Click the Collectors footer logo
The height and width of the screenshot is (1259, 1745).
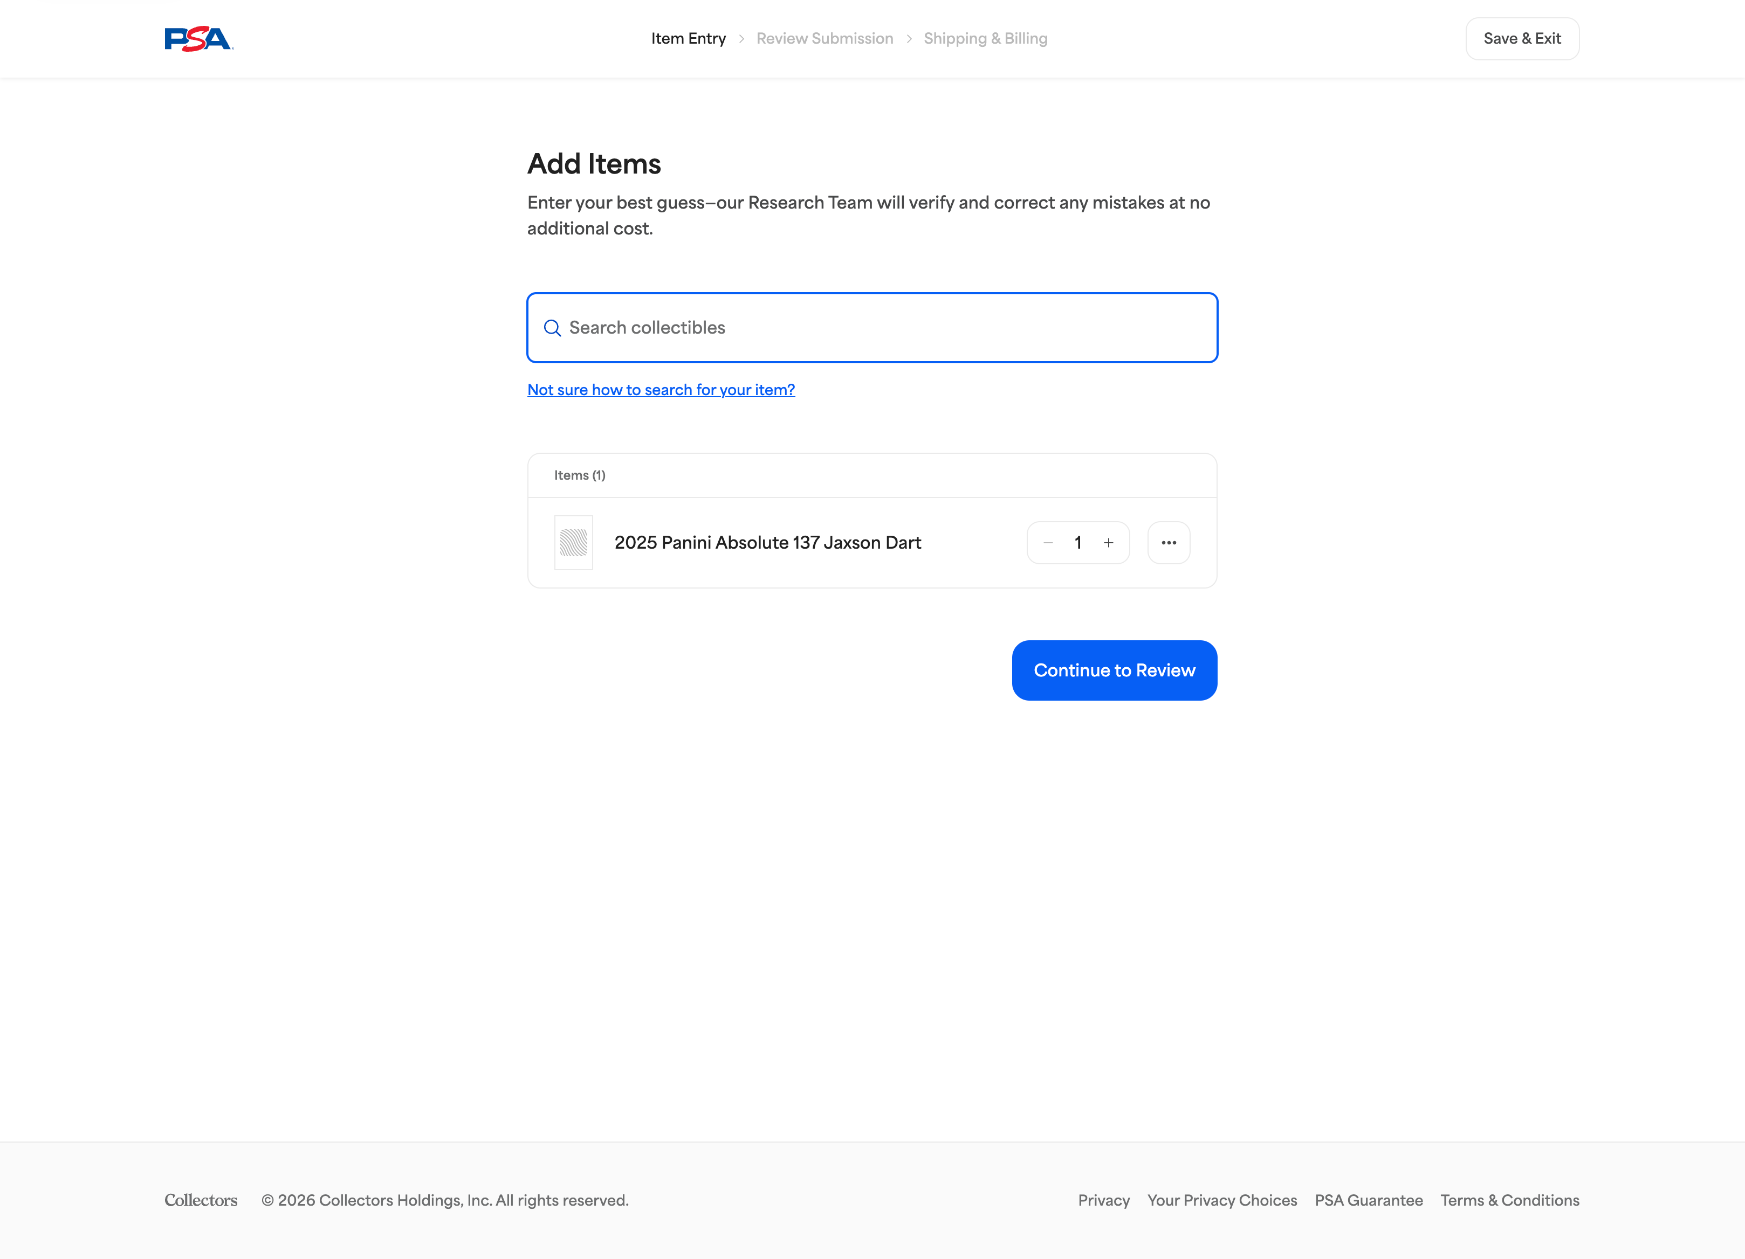[x=201, y=1201]
